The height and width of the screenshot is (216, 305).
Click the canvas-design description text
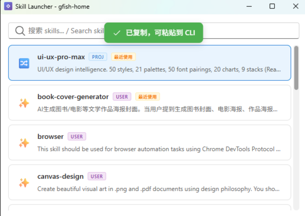coord(158,189)
